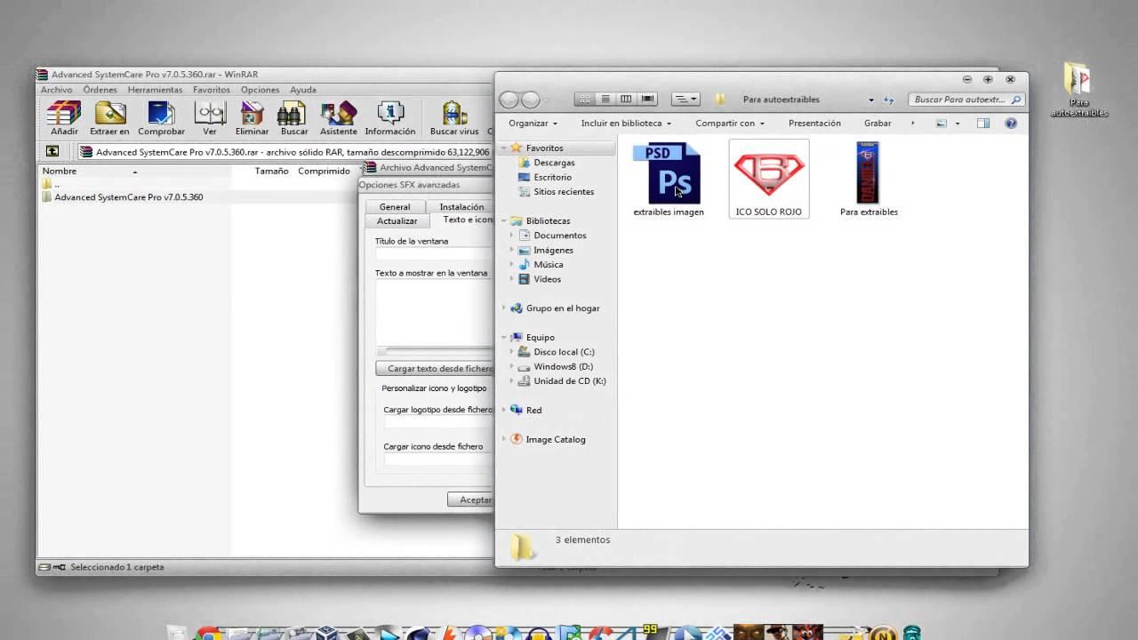Select the extraibles imagen PSD file
The height and width of the screenshot is (640, 1138).
click(669, 180)
